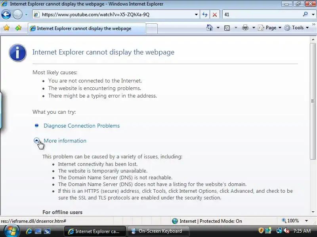
Task: Click the YouTube URL in address bar
Action: (95, 15)
